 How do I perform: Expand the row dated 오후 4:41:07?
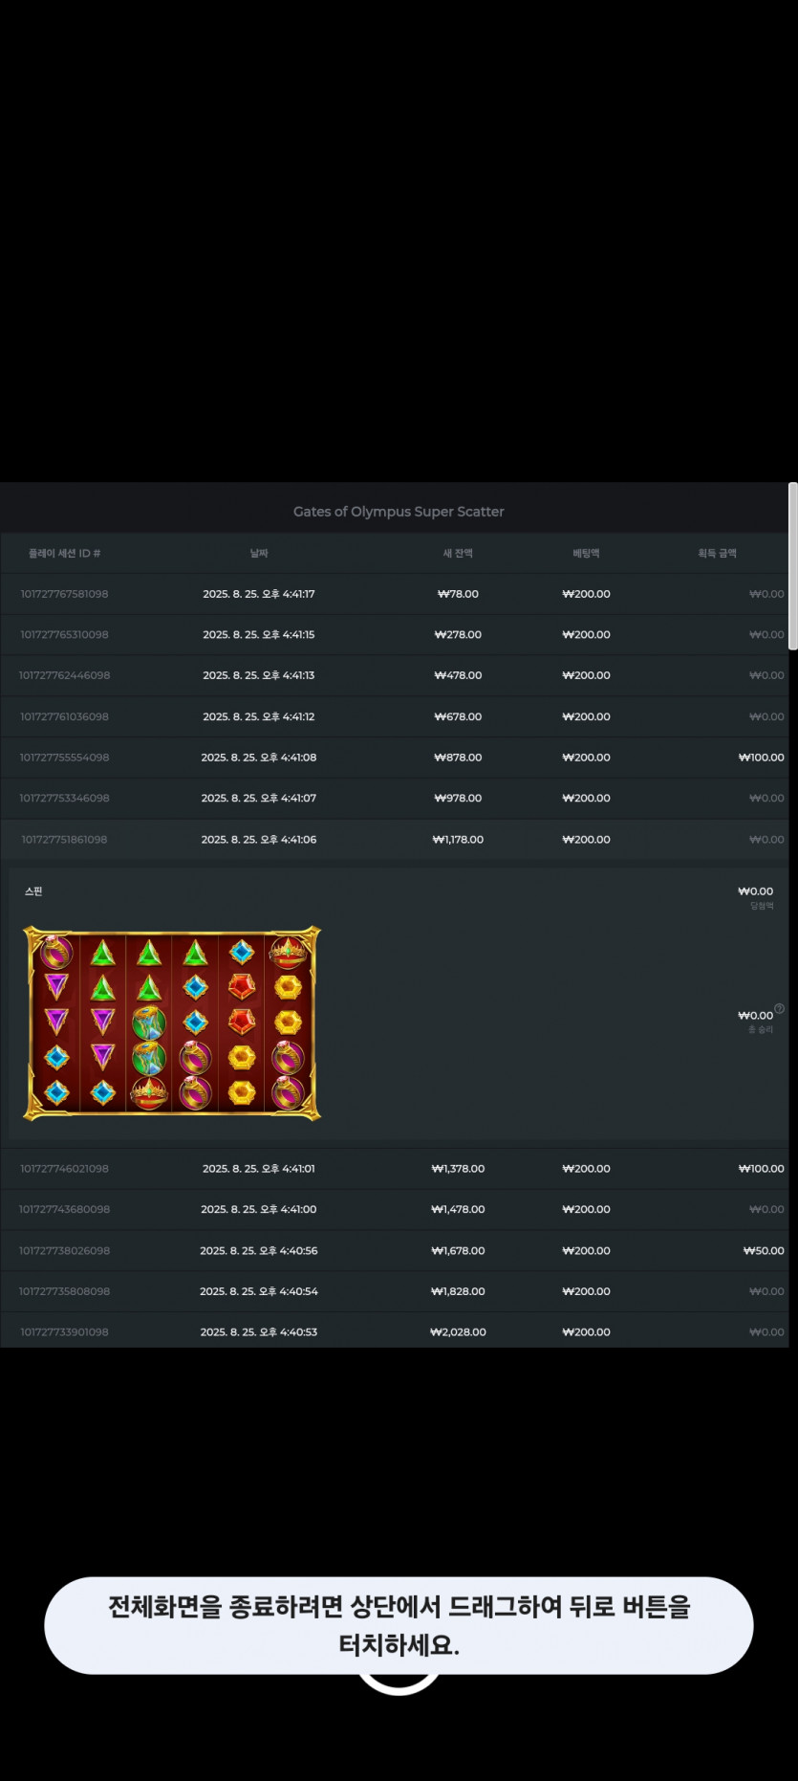(x=395, y=799)
